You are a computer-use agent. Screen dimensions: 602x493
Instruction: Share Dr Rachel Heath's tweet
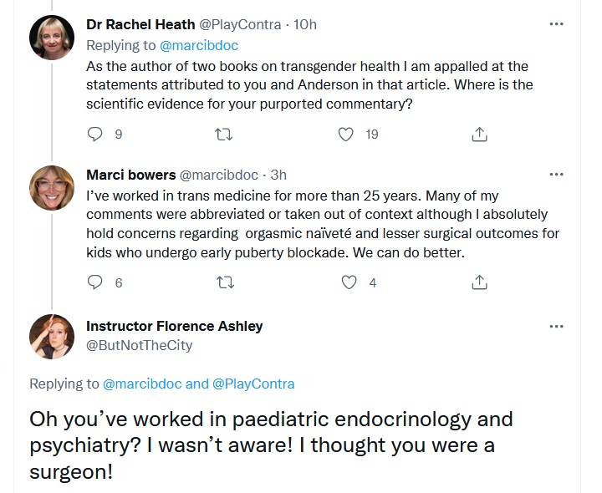480,135
